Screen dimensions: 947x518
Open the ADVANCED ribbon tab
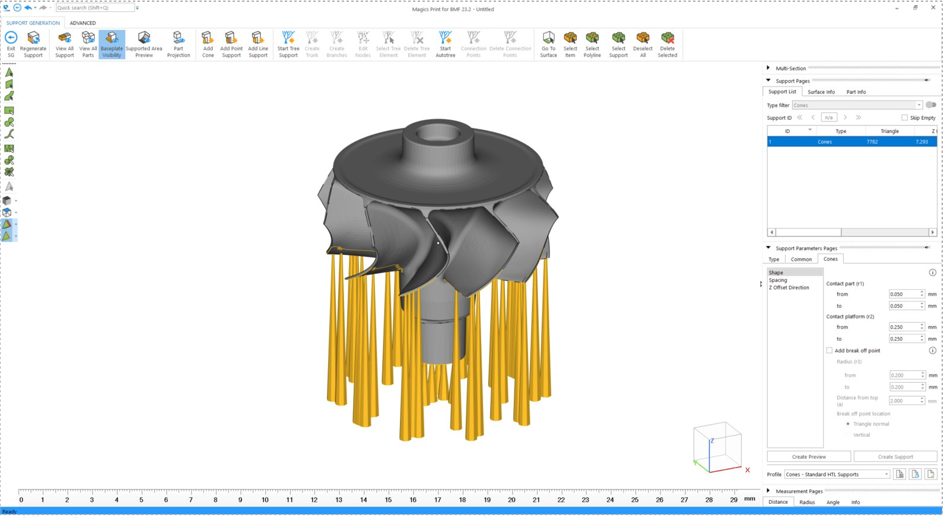tap(82, 23)
